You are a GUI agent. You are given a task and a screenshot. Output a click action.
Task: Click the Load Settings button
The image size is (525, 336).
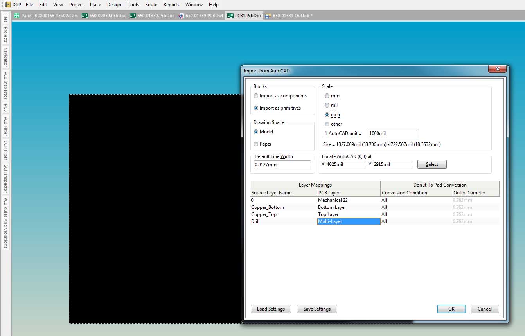[x=271, y=309]
